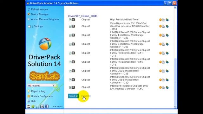
Task: Click the Install button
Action: tap(86, 96)
